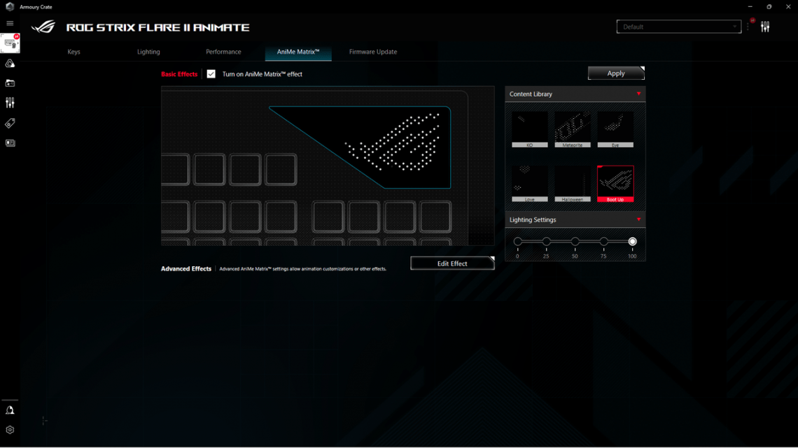Collapse the Content Library panel
Screen dimensions: 798x448
point(638,94)
